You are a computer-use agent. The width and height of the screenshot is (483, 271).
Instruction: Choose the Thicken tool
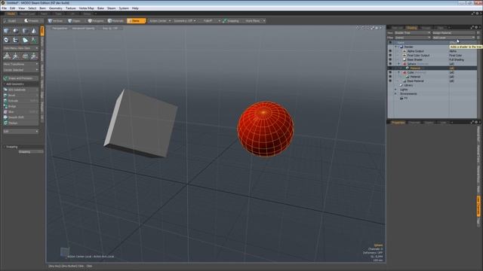tap(20, 123)
